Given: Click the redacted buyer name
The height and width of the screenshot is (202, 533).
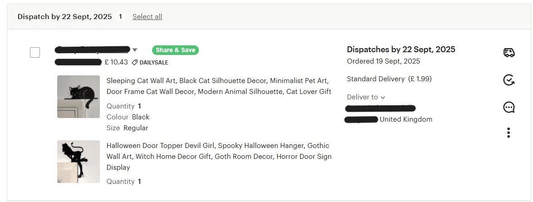Looking at the screenshot, I should (x=92, y=49).
